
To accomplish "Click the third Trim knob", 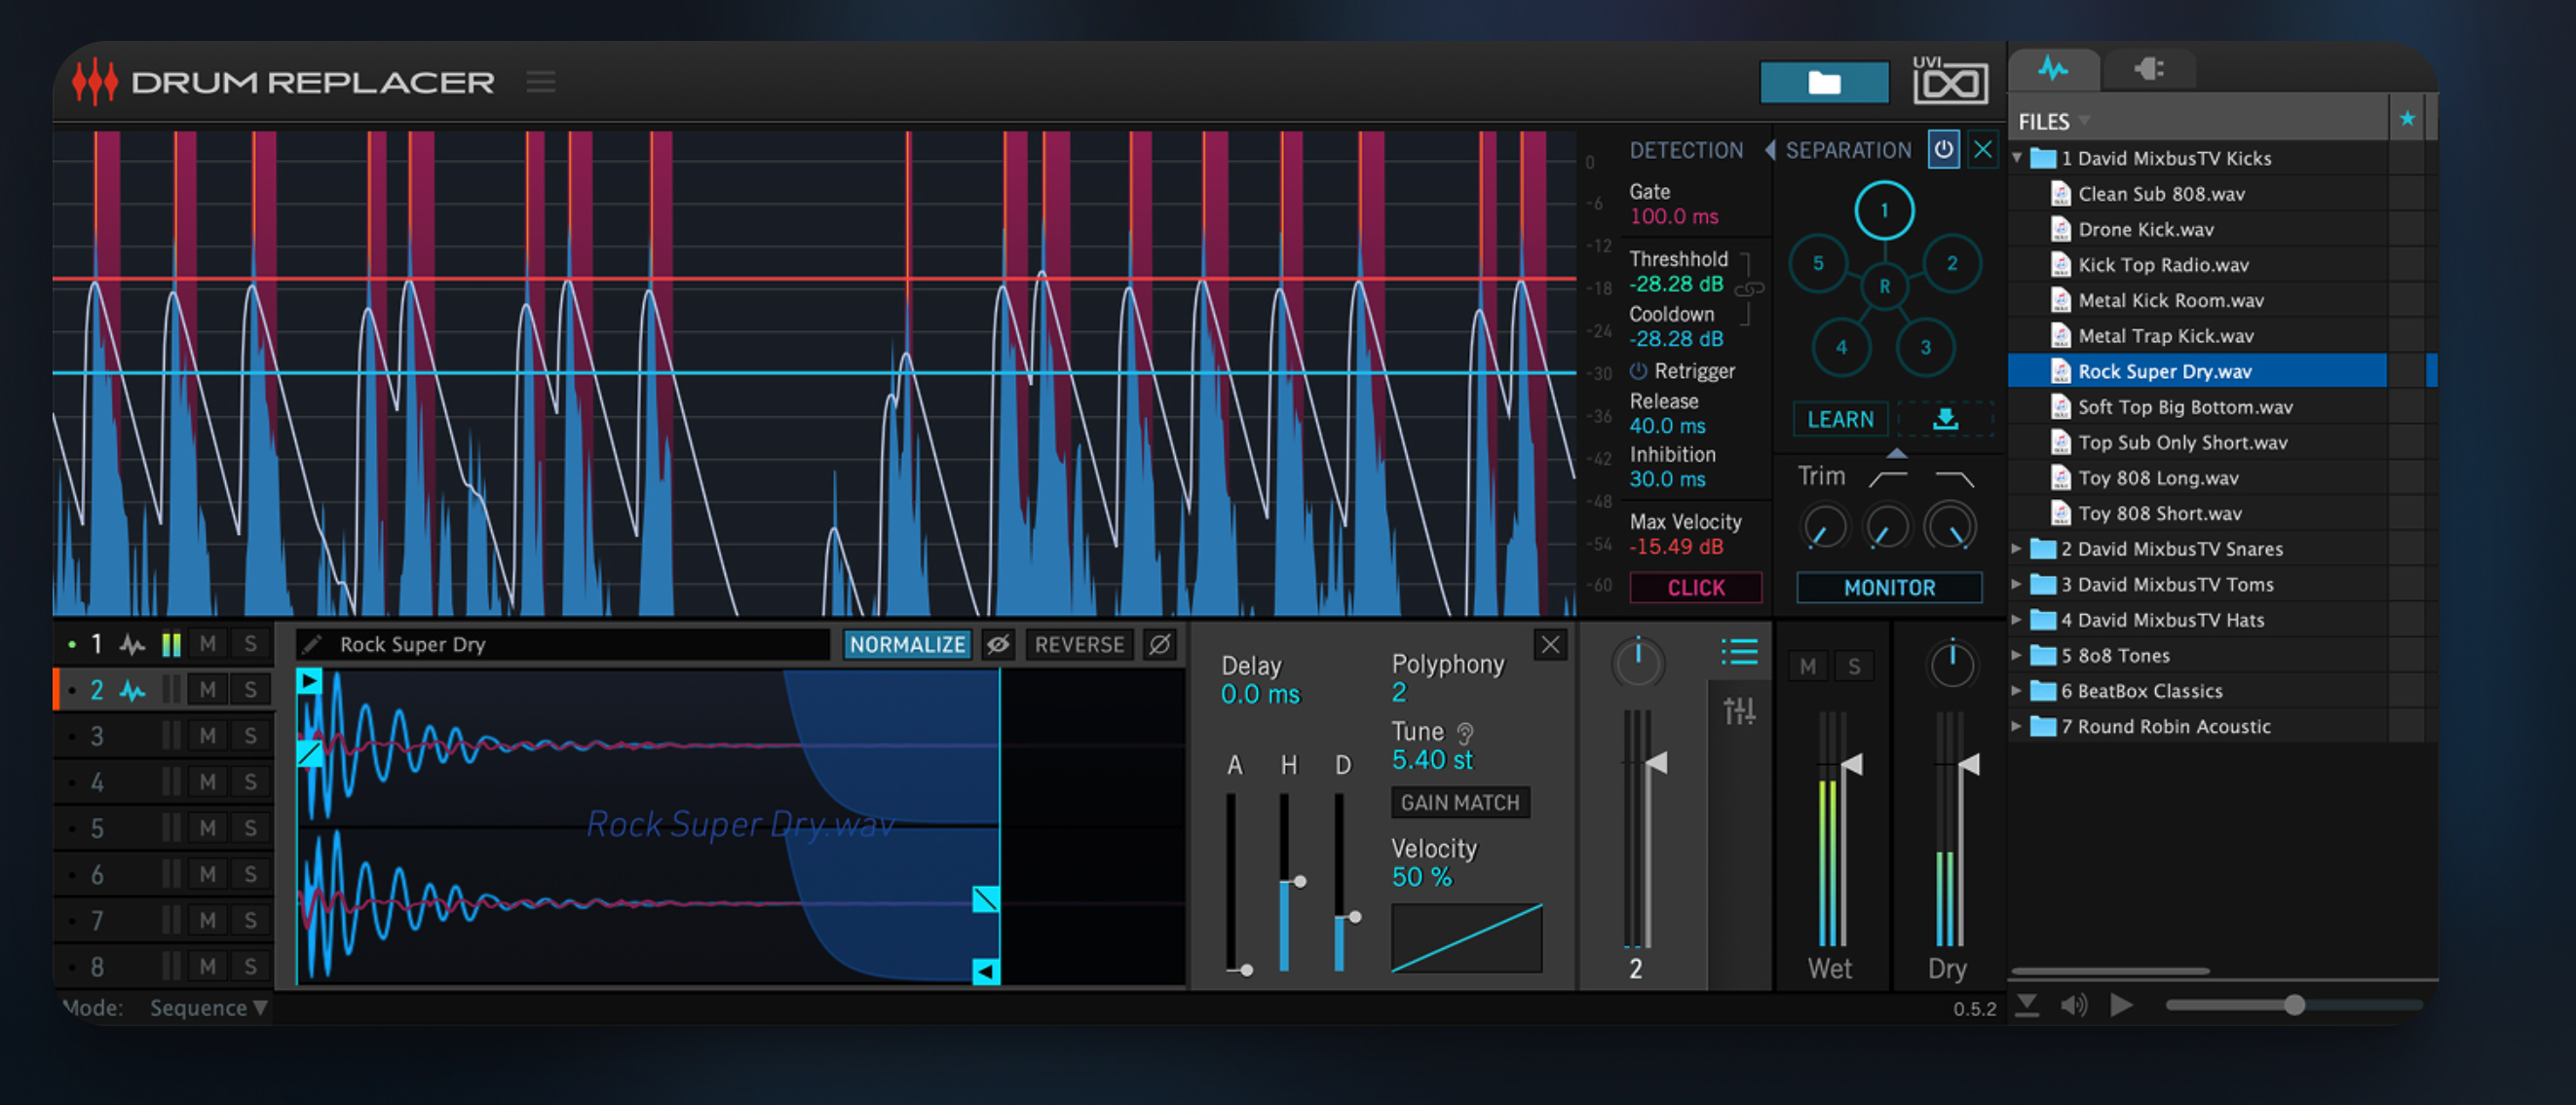I will (x=1951, y=527).
